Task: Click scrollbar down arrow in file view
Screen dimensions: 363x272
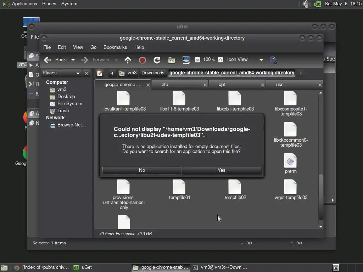Action: click(321, 227)
